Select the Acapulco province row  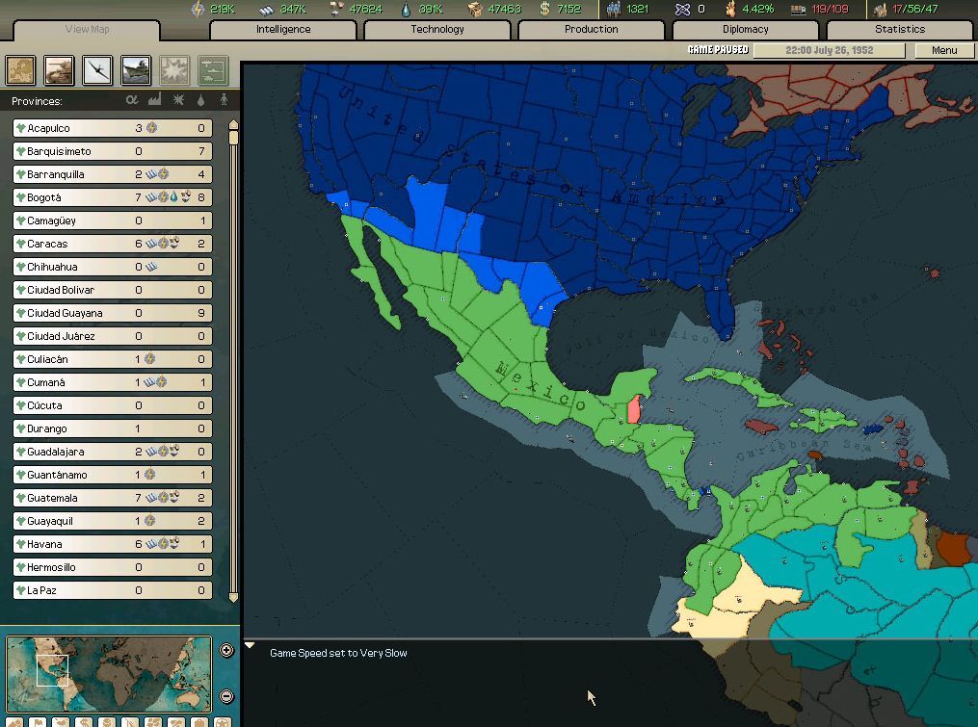pos(113,128)
